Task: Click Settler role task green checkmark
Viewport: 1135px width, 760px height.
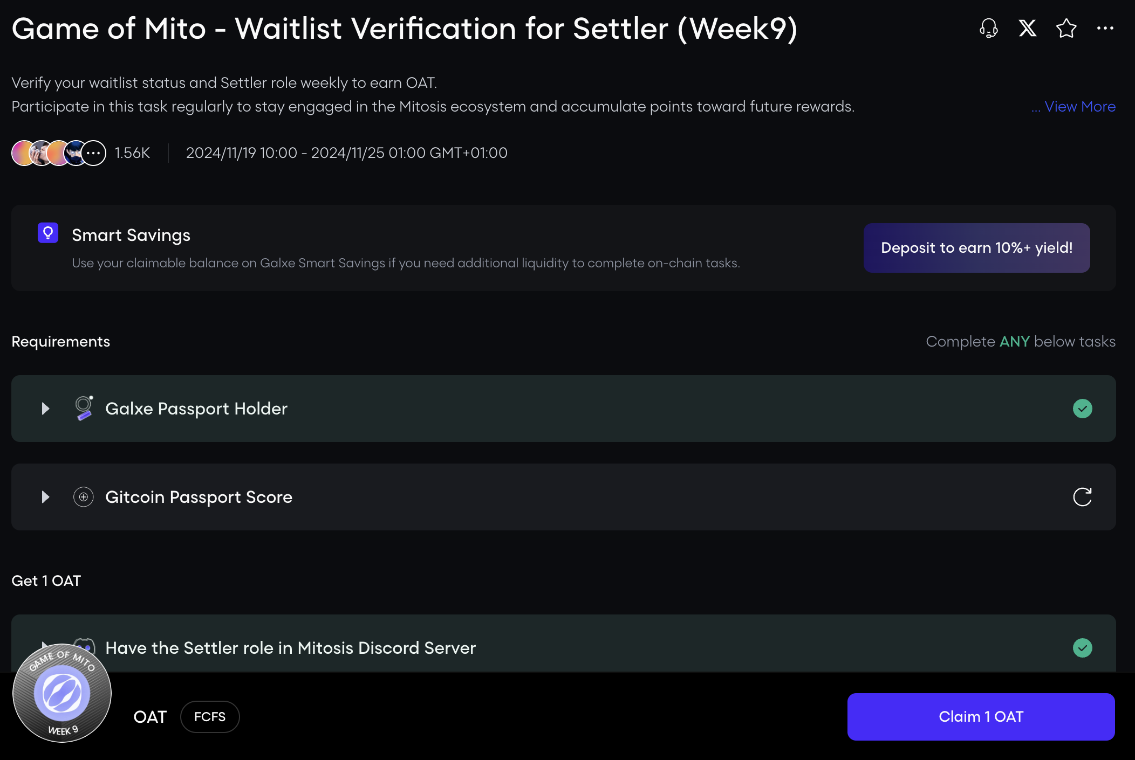Action: pos(1082,648)
